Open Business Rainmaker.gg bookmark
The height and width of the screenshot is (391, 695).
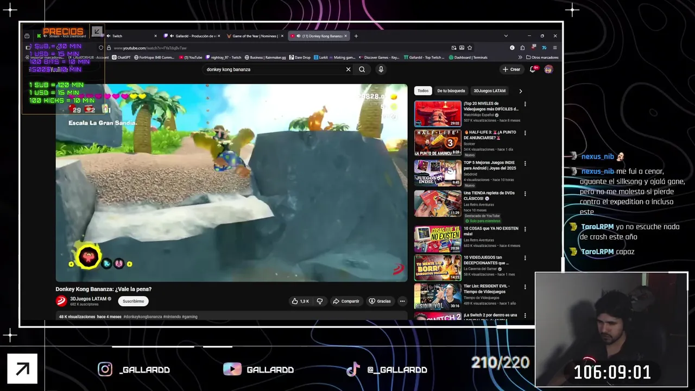coord(265,57)
